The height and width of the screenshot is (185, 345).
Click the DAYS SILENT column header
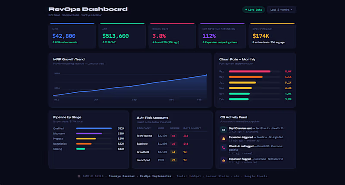point(192,128)
